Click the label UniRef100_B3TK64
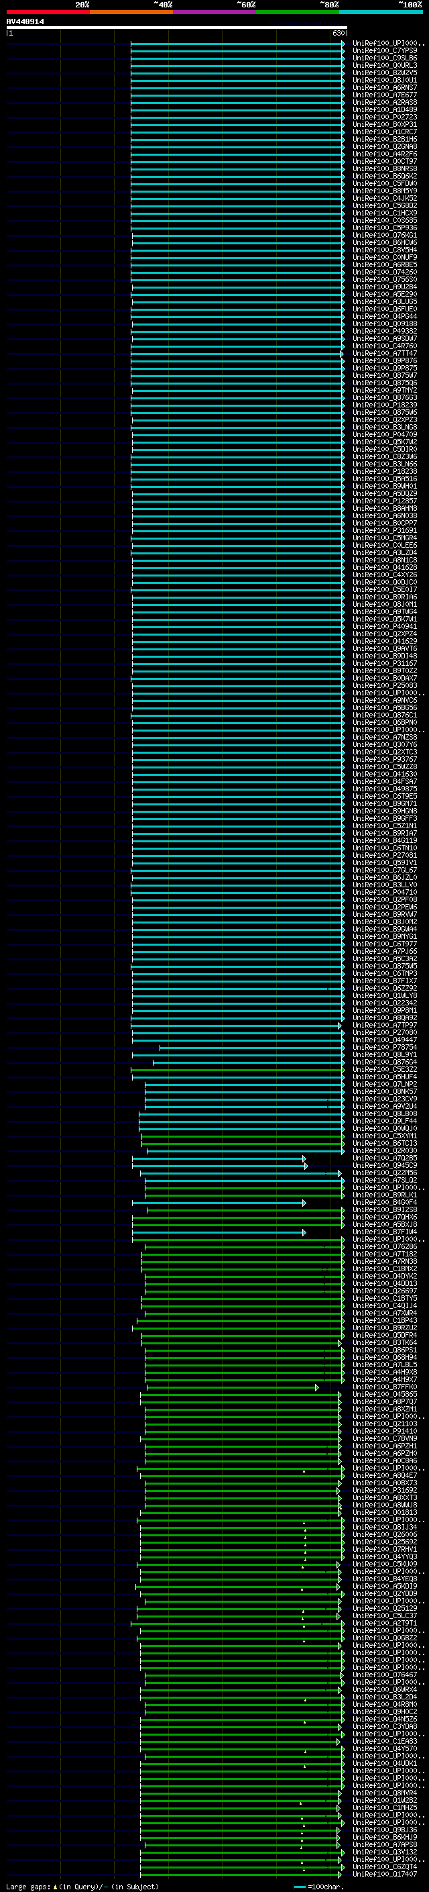Viewport: 429px width, 1892px height. pos(385,1342)
